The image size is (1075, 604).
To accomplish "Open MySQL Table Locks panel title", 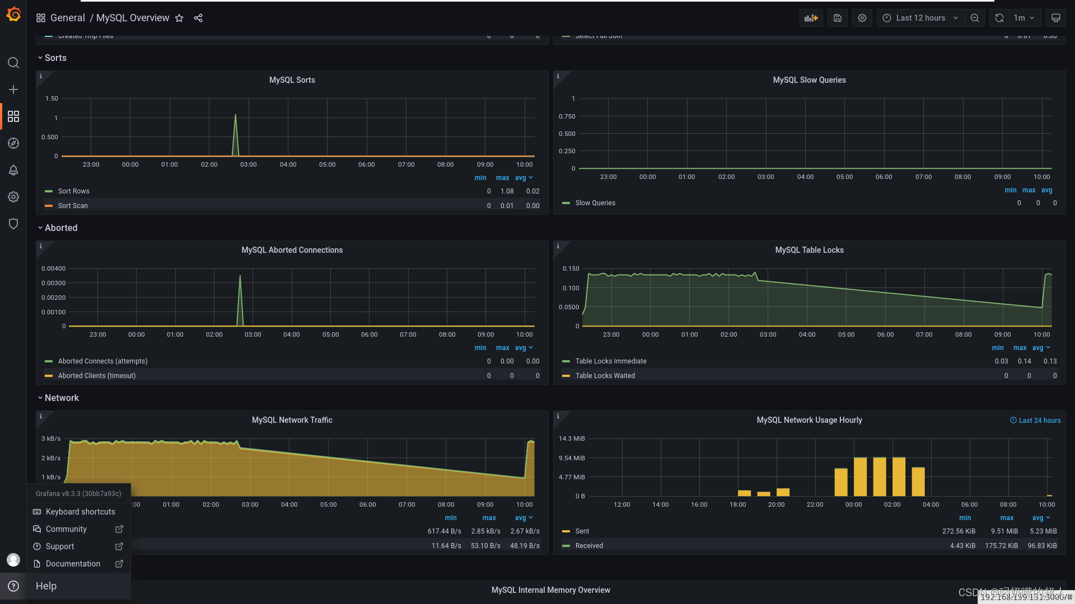I will (x=809, y=250).
